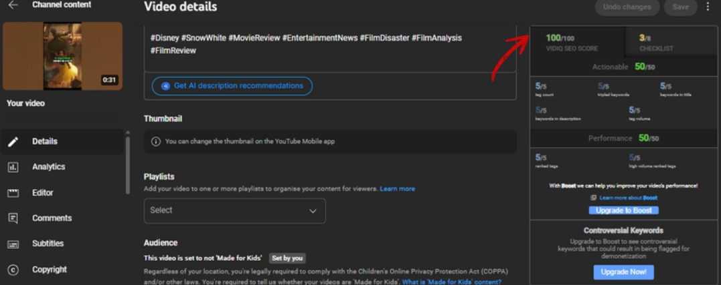The height and width of the screenshot is (285, 721).
Task: Expand the playlist dropdown chevron arrow
Action: [x=313, y=211]
